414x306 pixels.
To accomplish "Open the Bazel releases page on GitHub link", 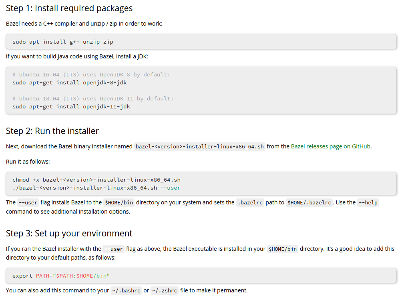I will (x=331, y=146).
